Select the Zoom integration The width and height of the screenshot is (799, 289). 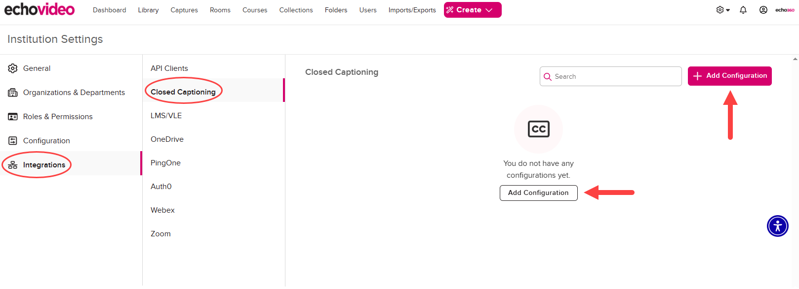(160, 234)
